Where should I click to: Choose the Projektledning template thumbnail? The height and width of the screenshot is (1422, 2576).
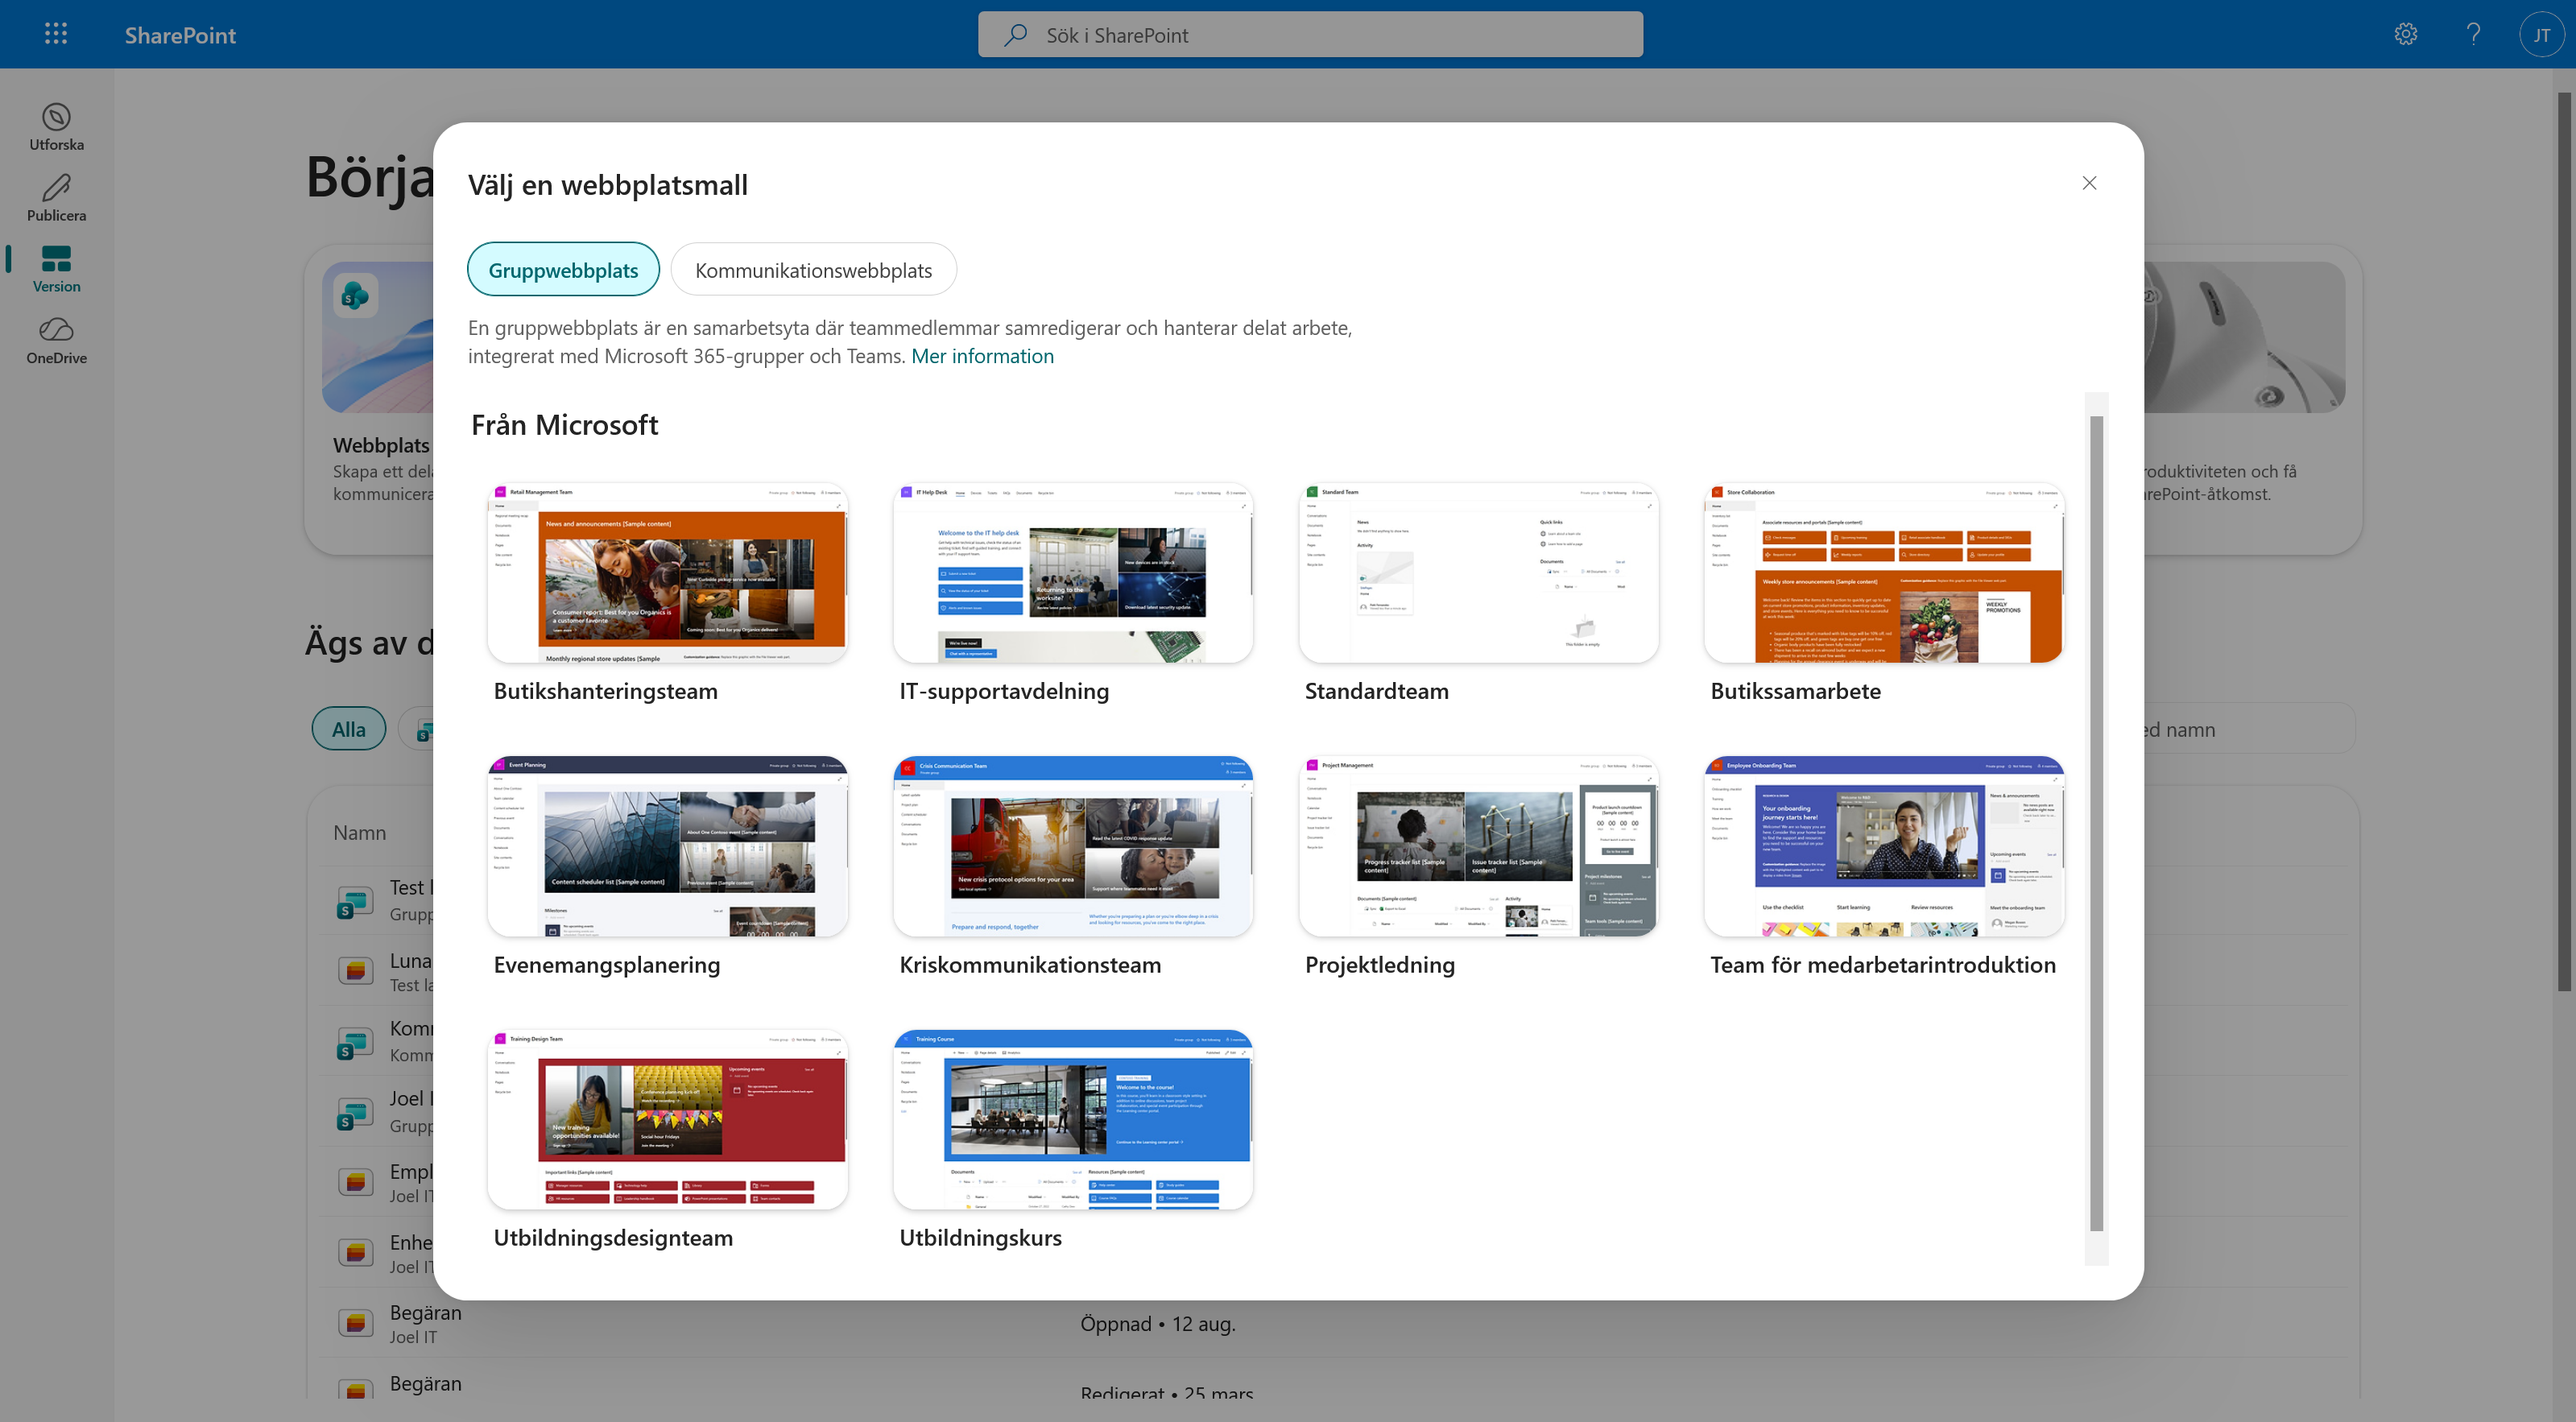click(1478, 846)
